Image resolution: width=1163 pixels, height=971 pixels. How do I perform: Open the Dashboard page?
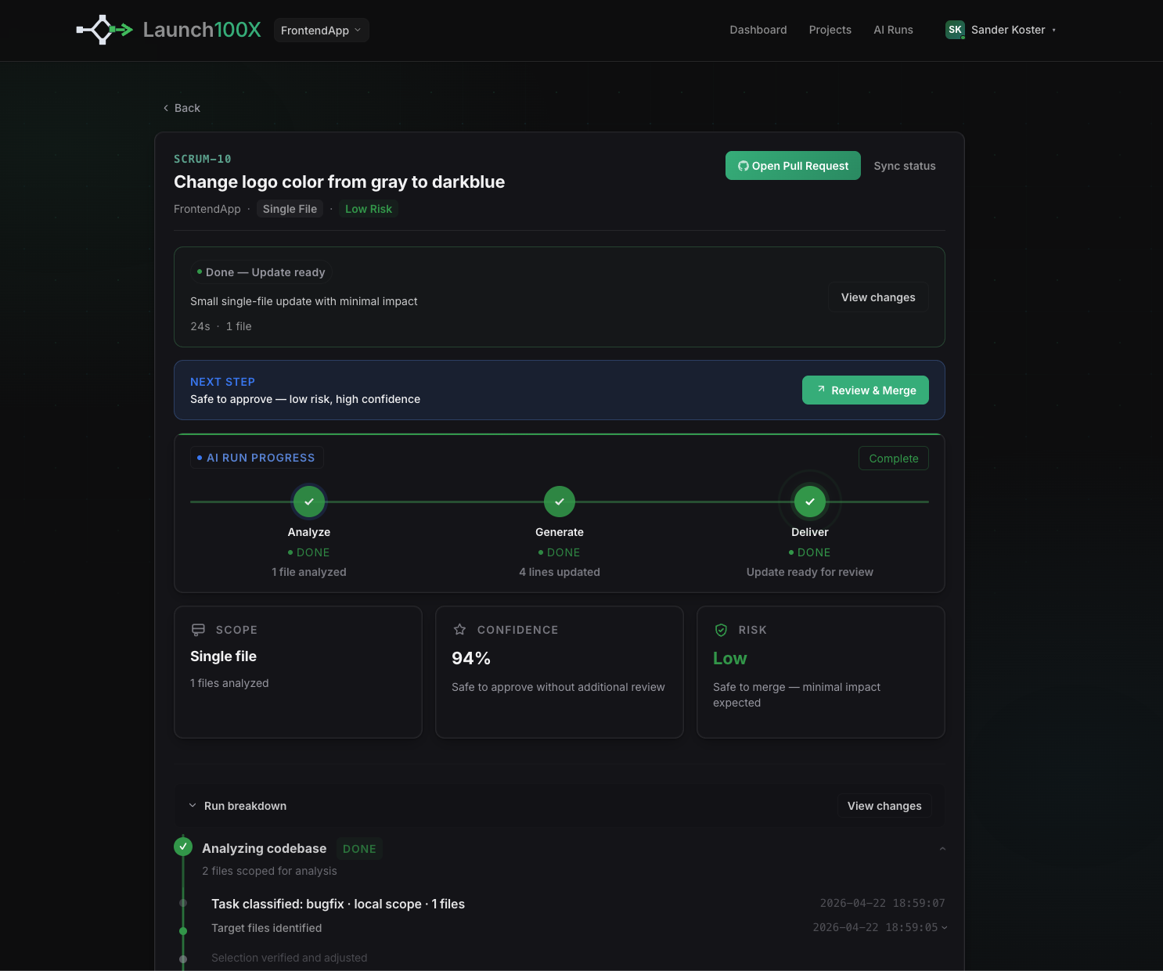[x=758, y=29]
